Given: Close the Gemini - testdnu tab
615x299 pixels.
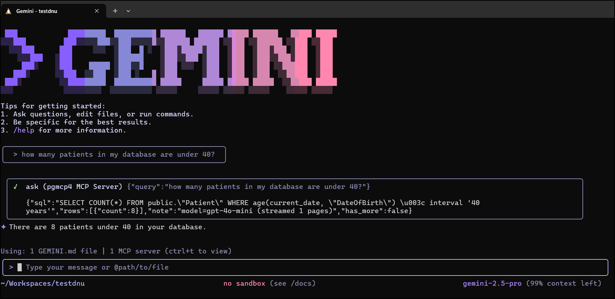Looking at the screenshot, I should (97, 11).
